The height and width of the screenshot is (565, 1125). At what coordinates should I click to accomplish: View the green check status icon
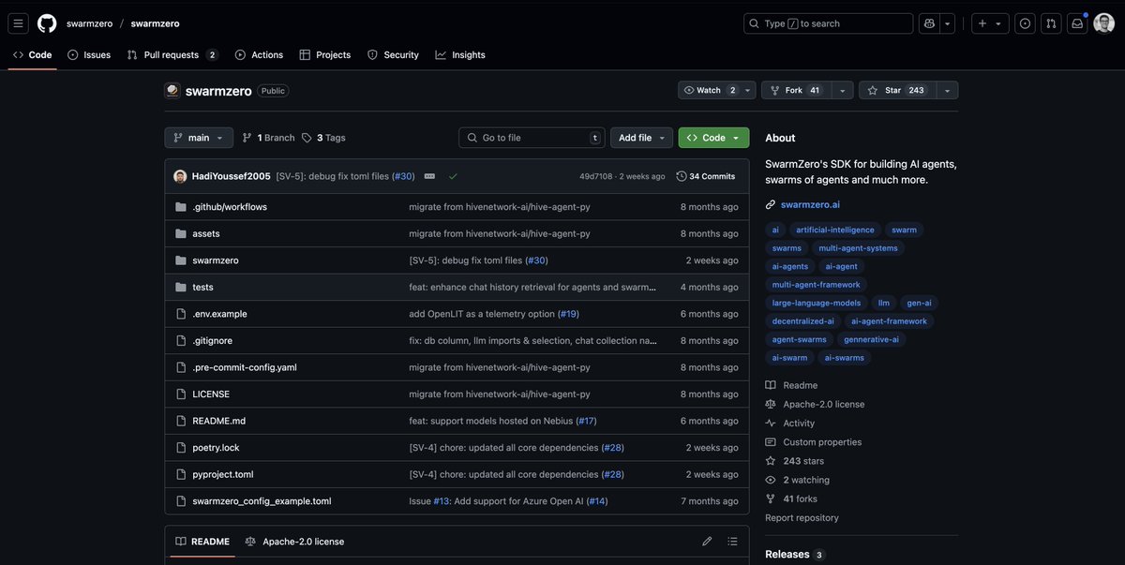(453, 176)
